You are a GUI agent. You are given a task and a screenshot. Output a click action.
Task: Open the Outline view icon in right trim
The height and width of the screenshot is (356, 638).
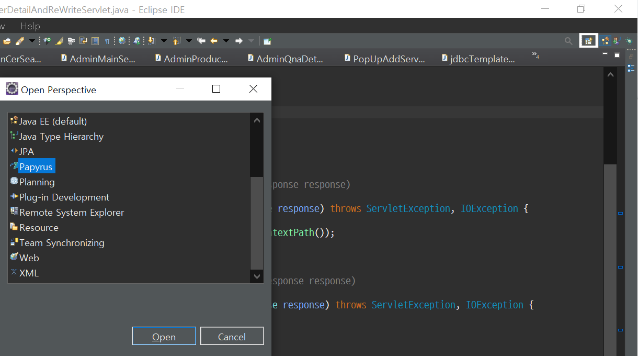point(631,68)
